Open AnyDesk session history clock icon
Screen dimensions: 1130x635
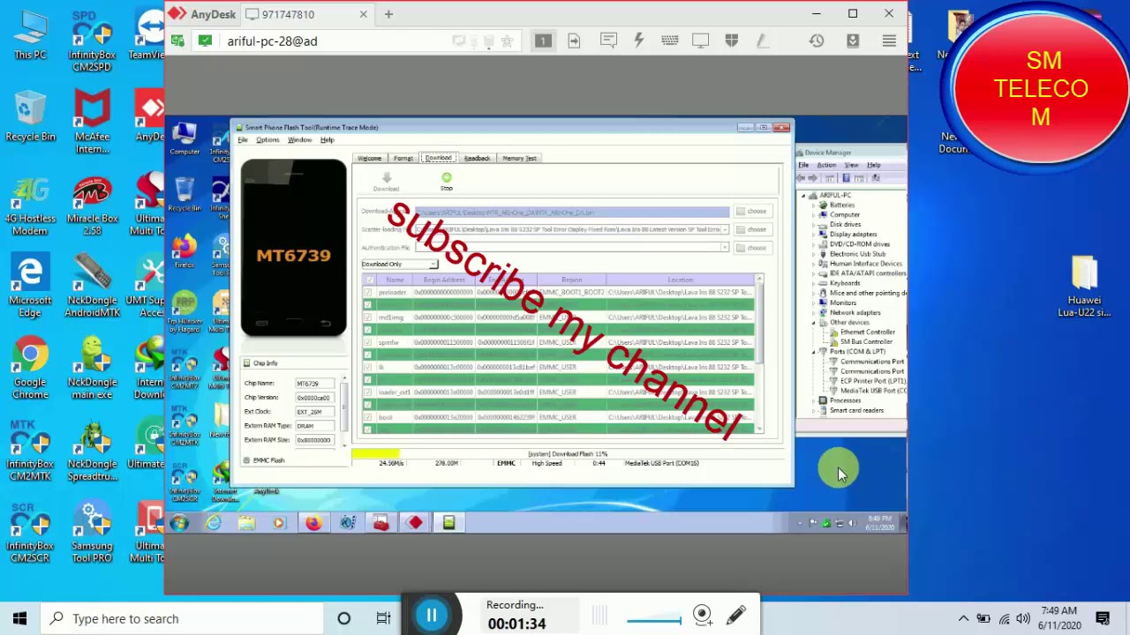click(x=817, y=41)
